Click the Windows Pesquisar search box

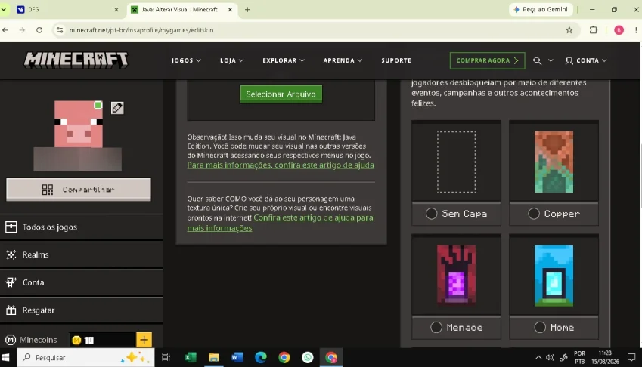(86, 358)
